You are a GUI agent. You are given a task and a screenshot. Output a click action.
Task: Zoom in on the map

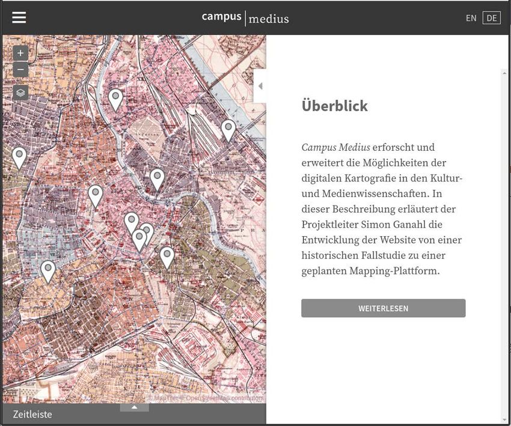tap(20, 53)
